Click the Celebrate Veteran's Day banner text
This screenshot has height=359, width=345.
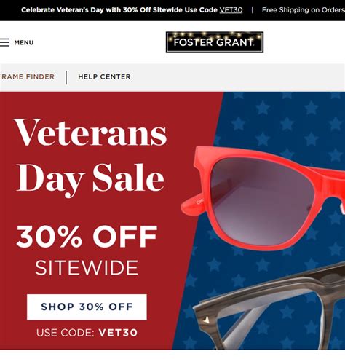119,10
